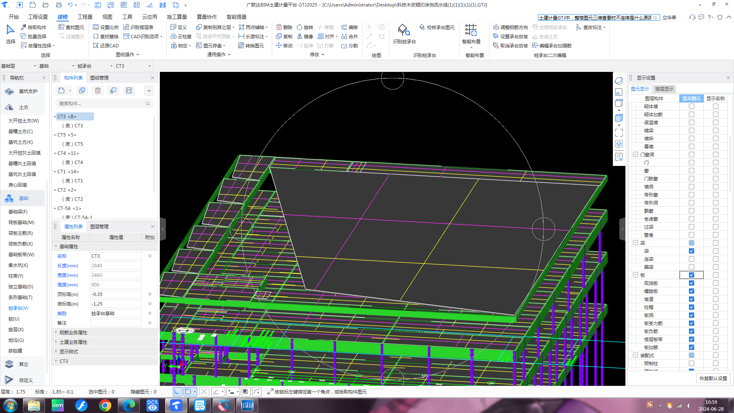Select (底) CT2 component in list
The image size is (734, 413).
73,199
